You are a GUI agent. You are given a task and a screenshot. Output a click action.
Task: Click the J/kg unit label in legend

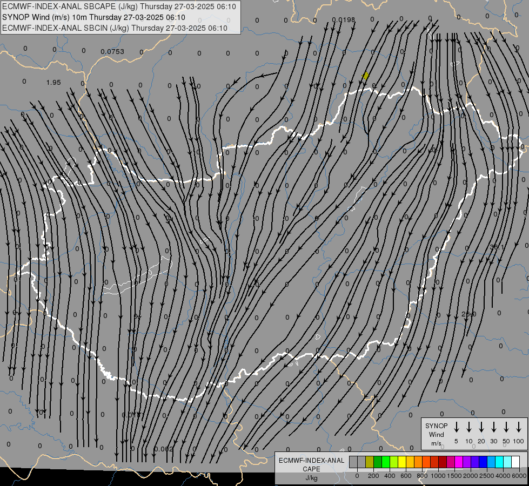coord(311,478)
